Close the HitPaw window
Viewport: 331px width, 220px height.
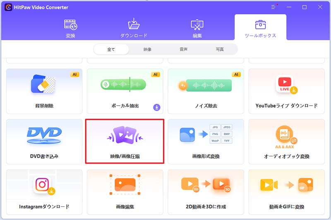click(320, 7)
